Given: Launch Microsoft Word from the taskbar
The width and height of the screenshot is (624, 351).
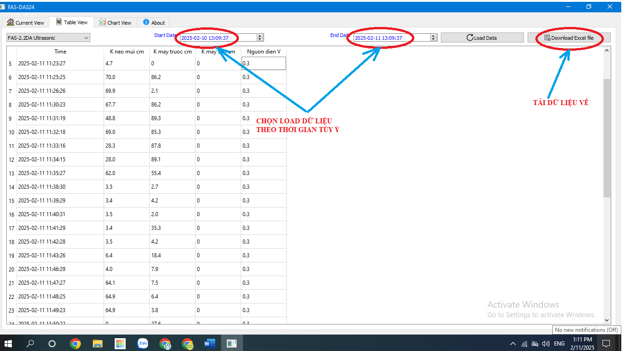Looking at the screenshot, I should click(x=210, y=343).
